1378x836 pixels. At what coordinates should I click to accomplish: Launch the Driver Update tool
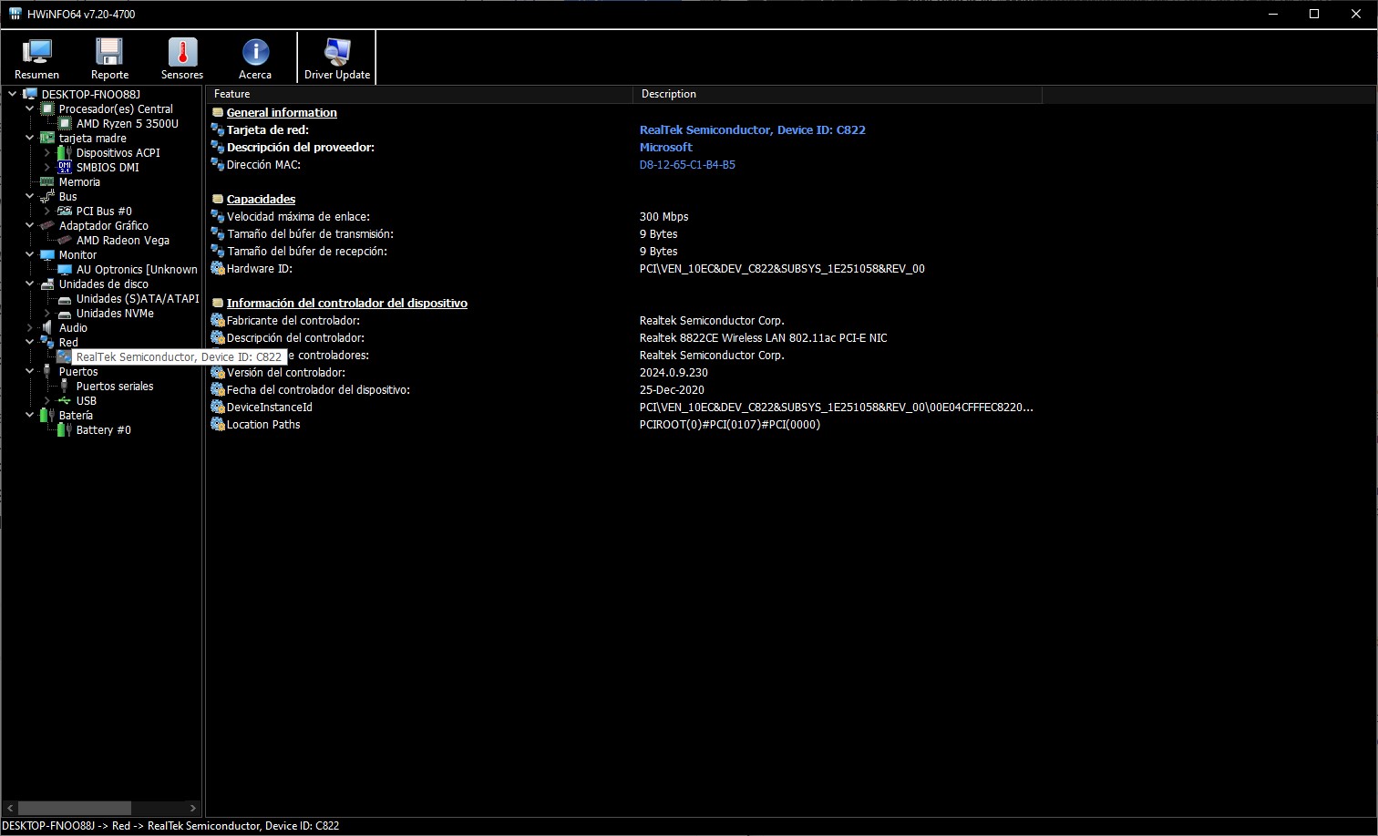click(x=337, y=58)
